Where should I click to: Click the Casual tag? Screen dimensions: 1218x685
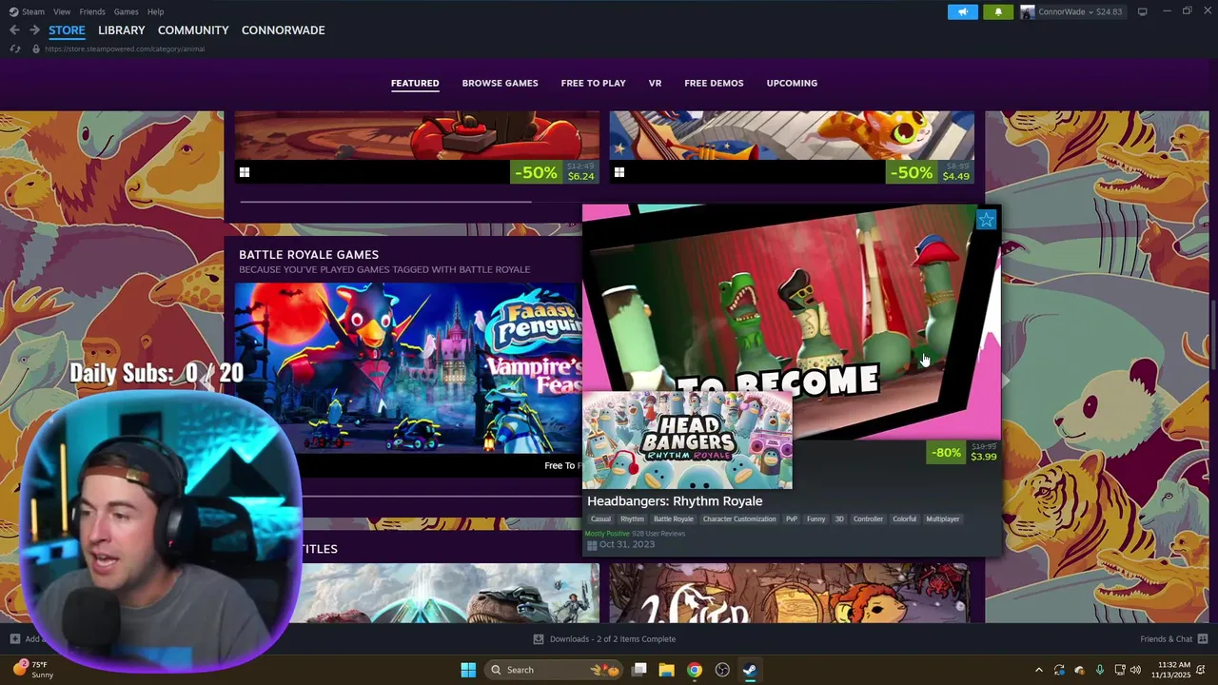(x=600, y=519)
